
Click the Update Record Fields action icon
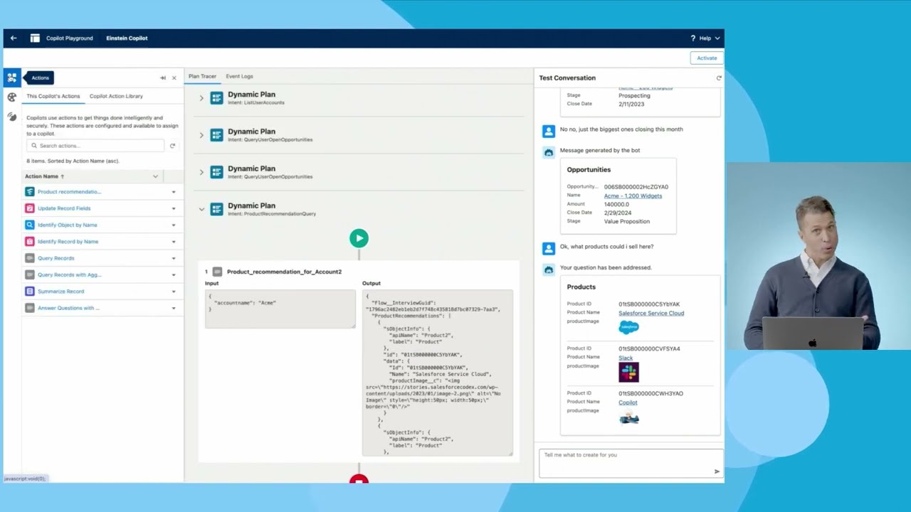pos(30,208)
